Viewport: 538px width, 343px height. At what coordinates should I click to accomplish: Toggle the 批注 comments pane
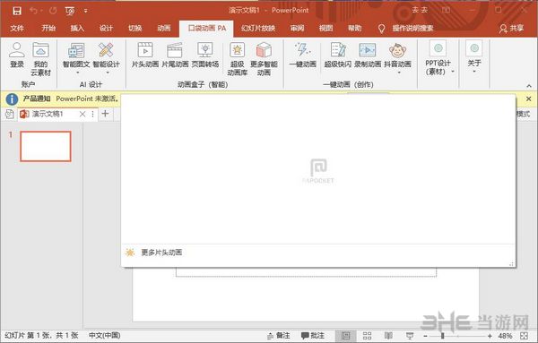pyautogui.click(x=313, y=336)
